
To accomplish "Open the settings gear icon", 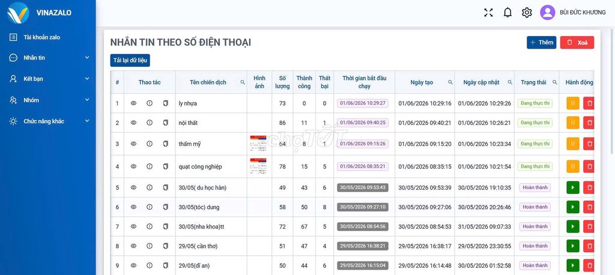I will (527, 13).
